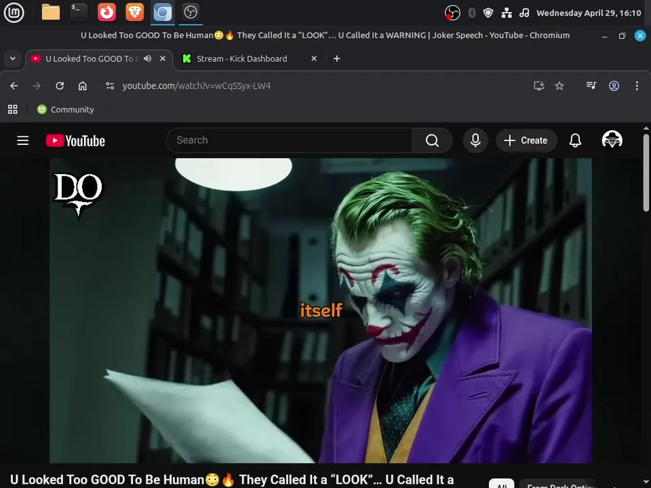Open the Create button menu
The image size is (651, 488).
pyautogui.click(x=526, y=140)
